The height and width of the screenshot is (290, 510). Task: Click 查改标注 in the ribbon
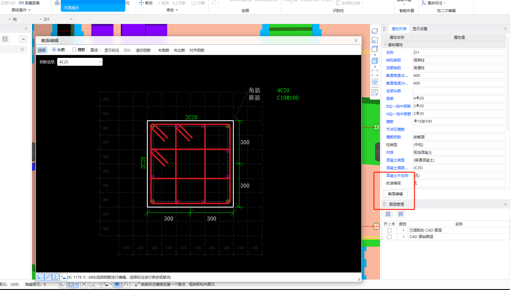pyautogui.click(x=433, y=3)
